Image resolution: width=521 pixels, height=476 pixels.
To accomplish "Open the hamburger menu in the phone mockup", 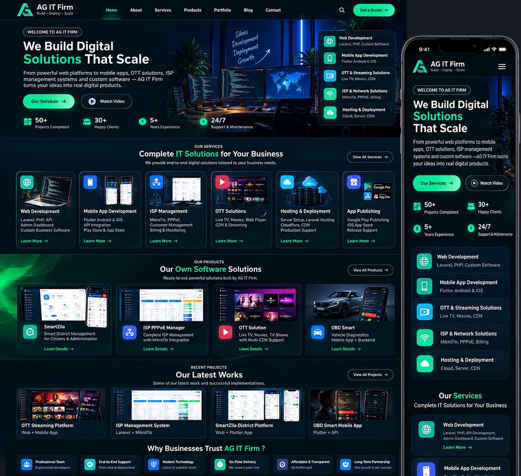I will pos(502,67).
